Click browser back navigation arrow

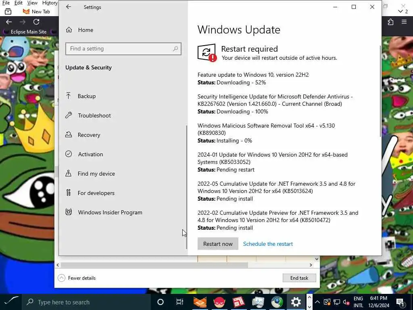pyautogui.click(x=9, y=22)
